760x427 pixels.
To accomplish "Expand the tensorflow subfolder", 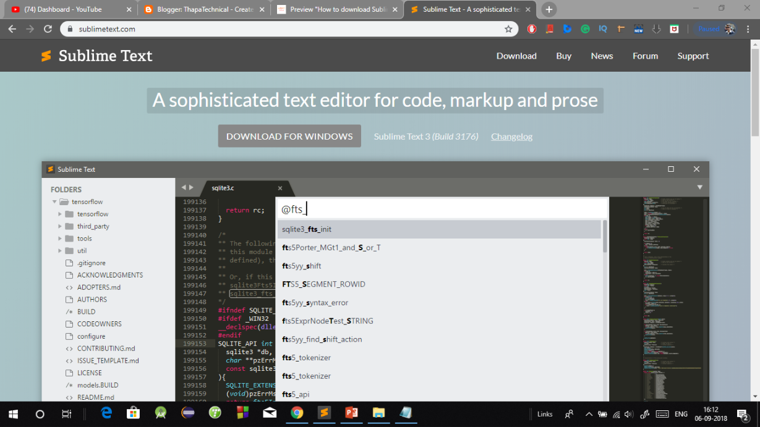I will (60, 214).
